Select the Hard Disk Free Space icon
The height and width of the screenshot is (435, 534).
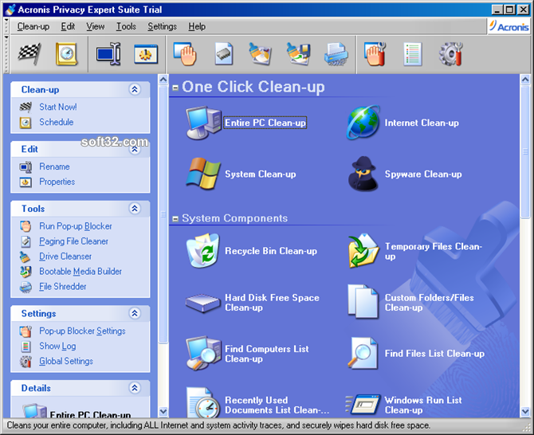point(202,303)
